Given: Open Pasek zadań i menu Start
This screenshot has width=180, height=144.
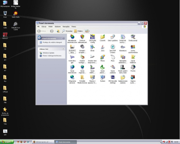Looking at the screenshot, I should pos(123,69).
